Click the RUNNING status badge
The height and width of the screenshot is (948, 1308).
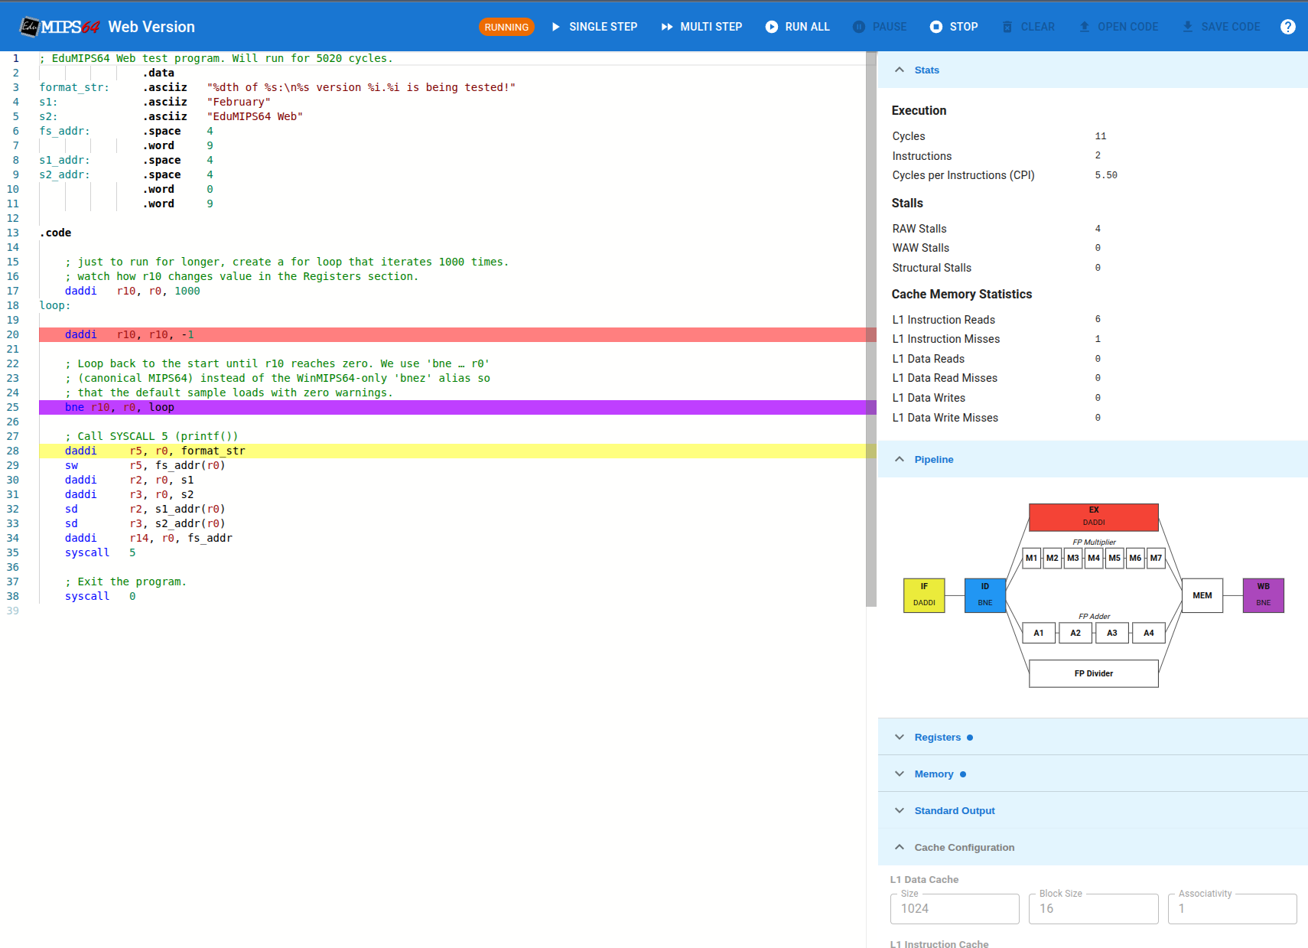tap(506, 27)
